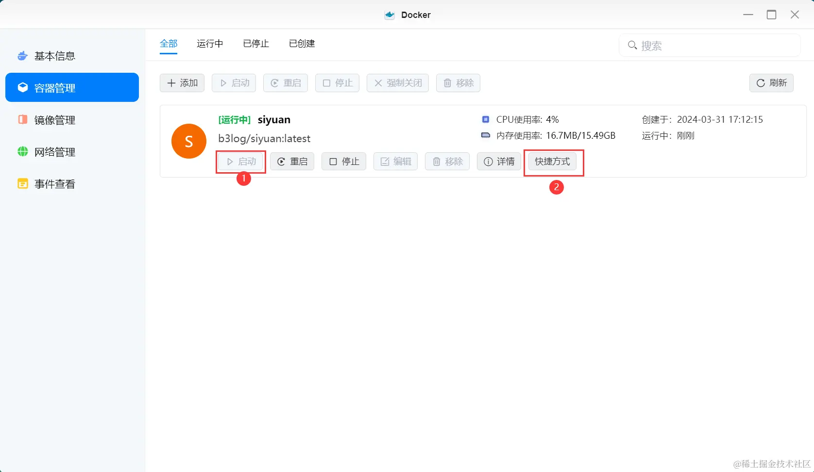
Task: Click the 添加 button in the toolbar
Action: tap(182, 83)
